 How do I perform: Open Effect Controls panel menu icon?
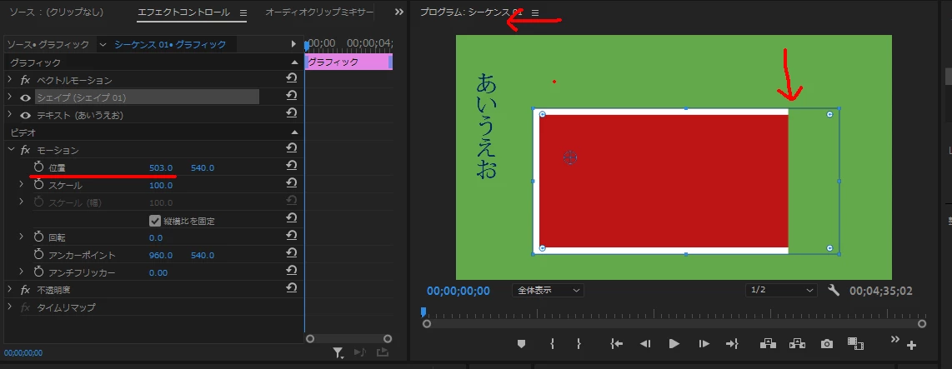(x=243, y=12)
